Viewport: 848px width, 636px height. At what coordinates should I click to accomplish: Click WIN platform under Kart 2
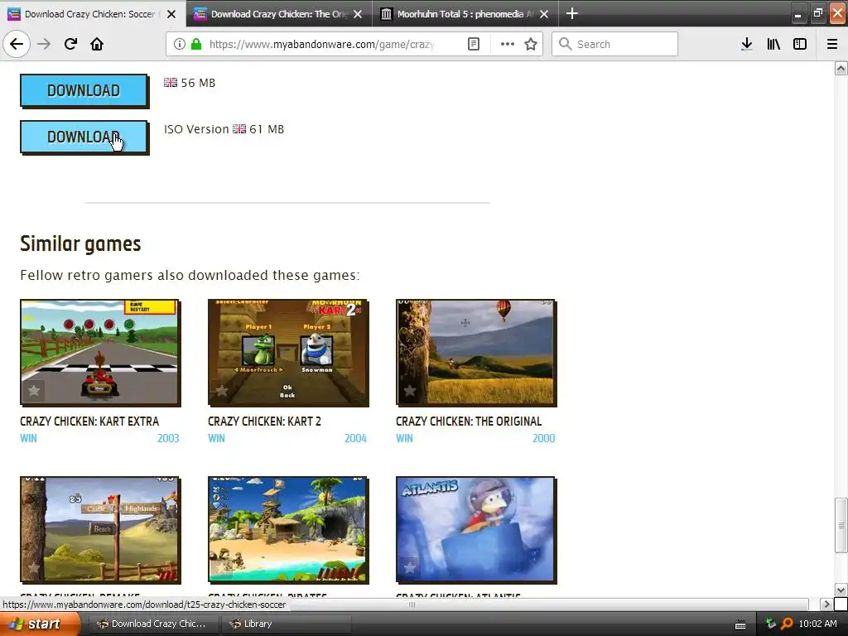tap(216, 438)
